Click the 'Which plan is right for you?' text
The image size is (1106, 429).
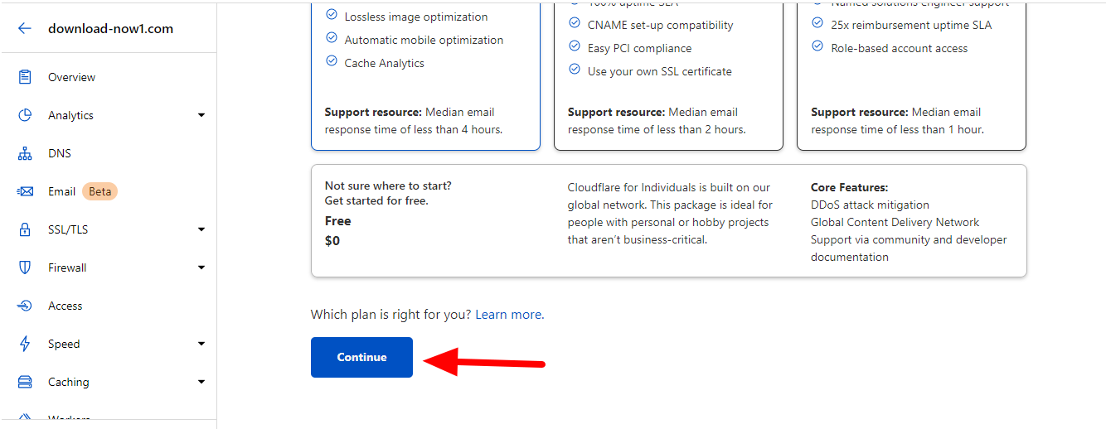[391, 315]
